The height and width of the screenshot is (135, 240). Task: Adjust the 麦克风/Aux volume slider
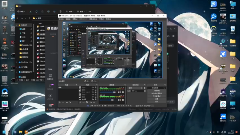click(108, 92)
